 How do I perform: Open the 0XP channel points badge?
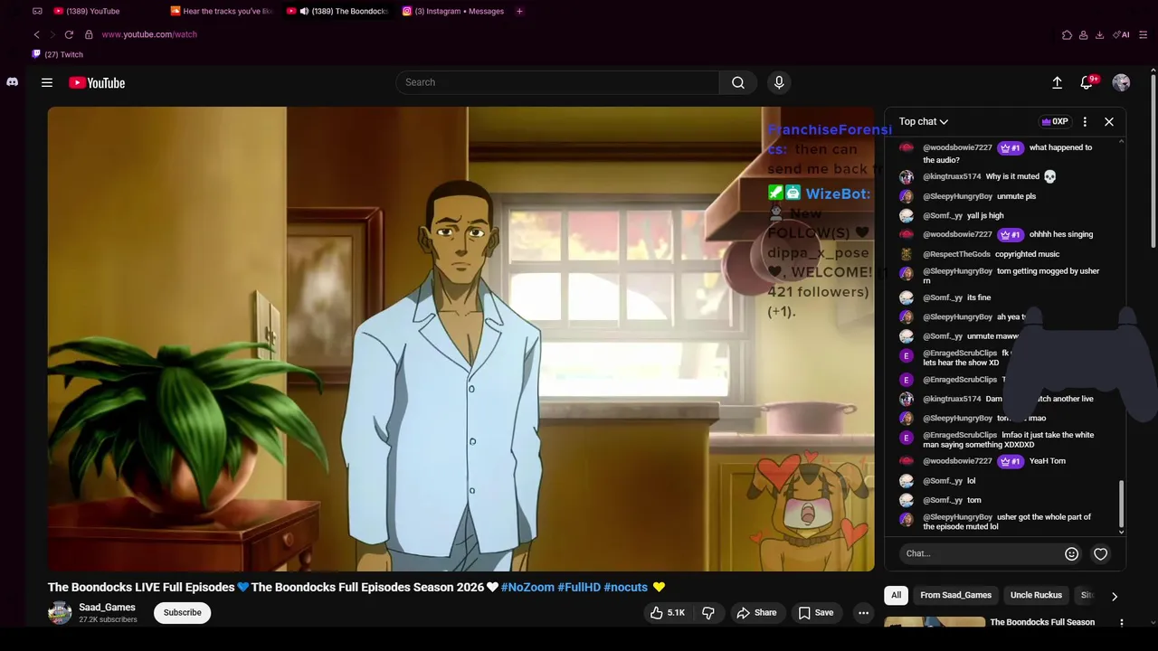click(x=1055, y=121)
